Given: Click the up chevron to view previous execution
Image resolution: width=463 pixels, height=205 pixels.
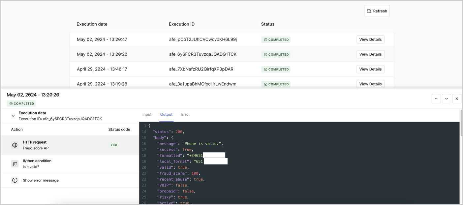Looking at the screenshot, I should [x=436, y=98].
